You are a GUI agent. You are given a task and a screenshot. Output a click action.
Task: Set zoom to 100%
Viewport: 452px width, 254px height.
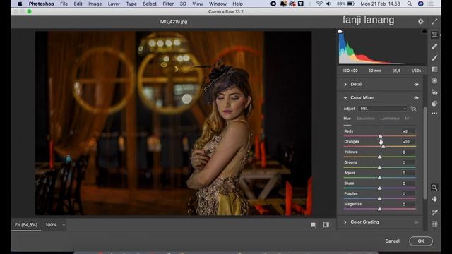coord(51,225)
